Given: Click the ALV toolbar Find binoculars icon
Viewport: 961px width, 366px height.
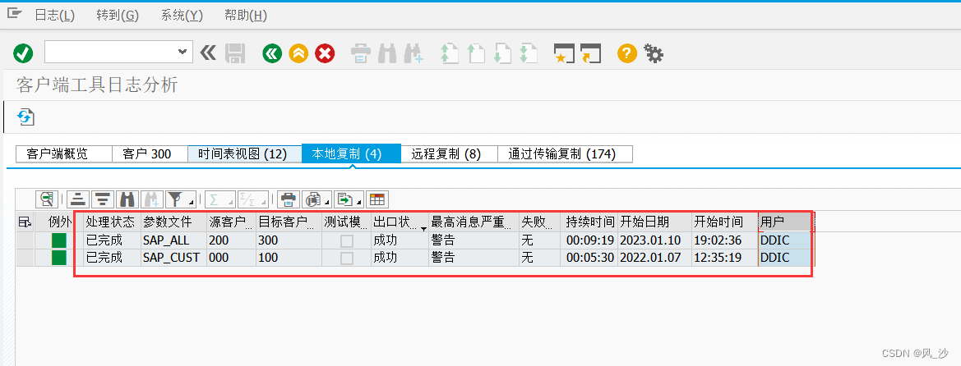Looking at the screenshot, I should [x=127, y=199].
